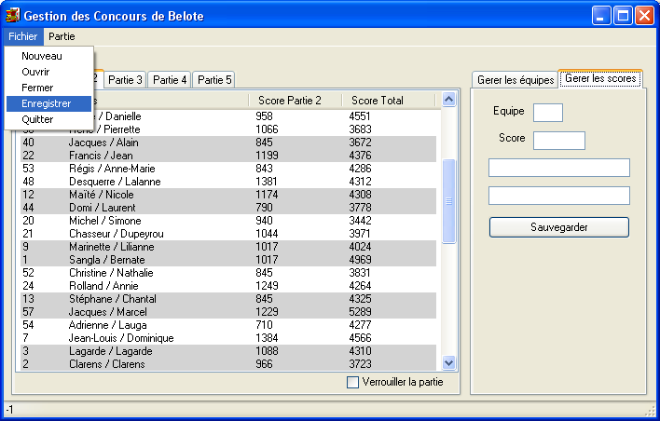Click the Belote application title bar icon

(x=12, y=15)
